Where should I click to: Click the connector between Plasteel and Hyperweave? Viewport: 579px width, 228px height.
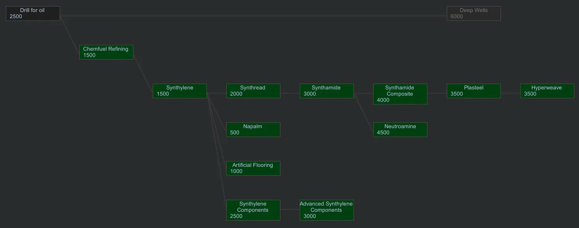click(x=511, y=93)
